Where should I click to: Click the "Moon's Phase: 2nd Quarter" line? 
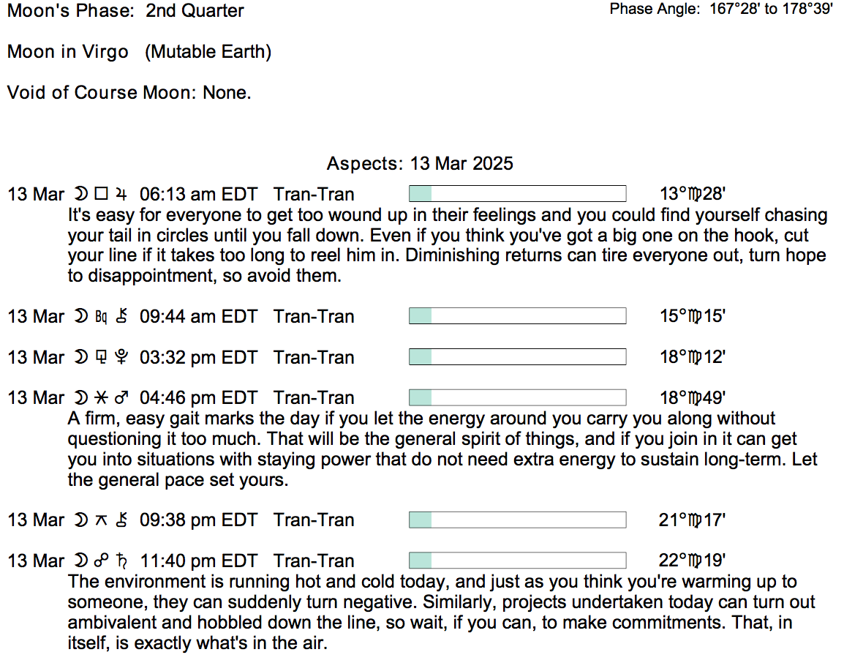125,11
